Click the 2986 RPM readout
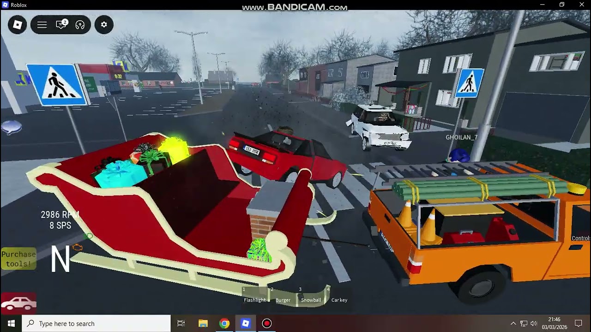The width and height of the screenshot is (591, 332). (60, 215)
